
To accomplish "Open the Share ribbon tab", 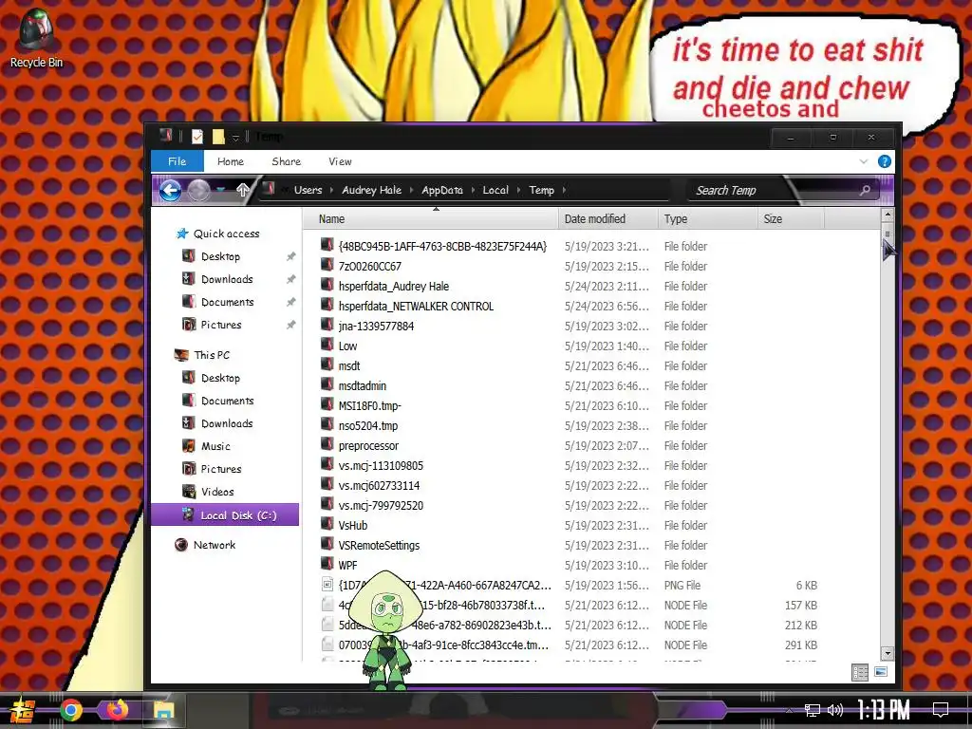I will point(286,161).
